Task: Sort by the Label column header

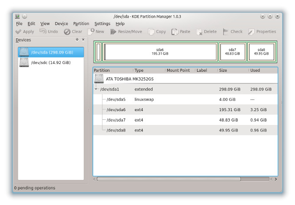Action: click(206, 70)
